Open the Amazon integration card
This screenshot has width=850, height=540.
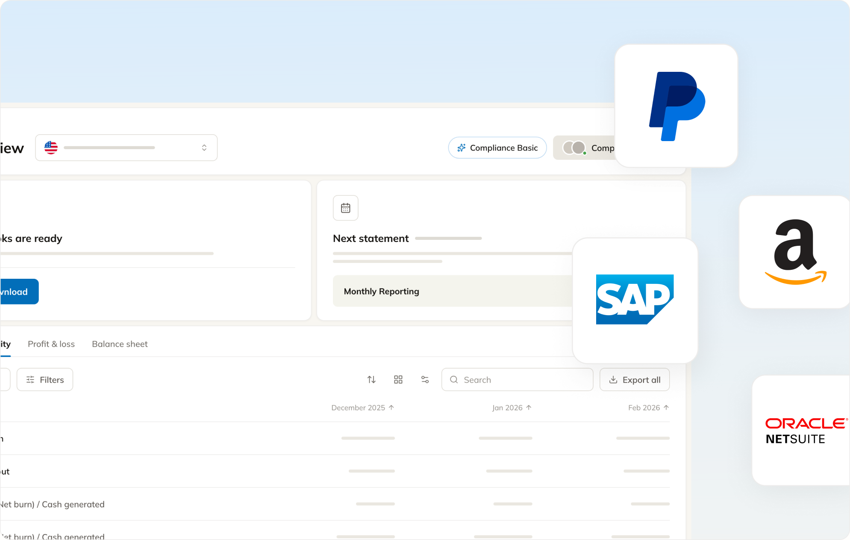[x=795, y=252]
